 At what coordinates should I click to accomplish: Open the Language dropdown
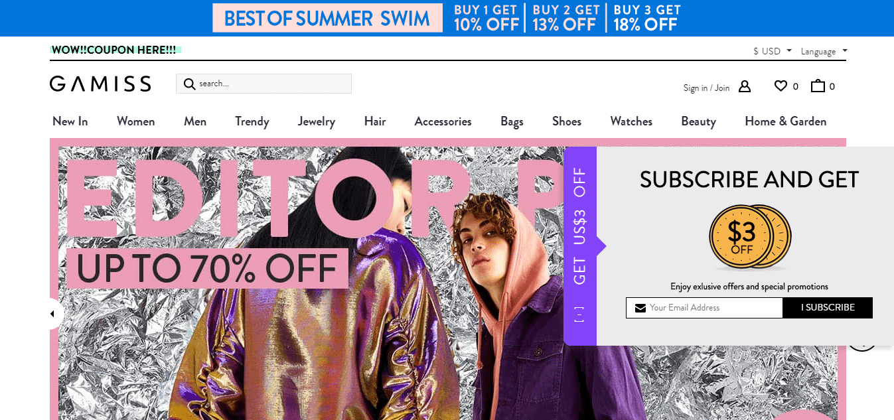(x=824, y=51)
